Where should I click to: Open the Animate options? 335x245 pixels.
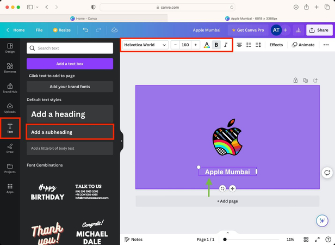303,45
